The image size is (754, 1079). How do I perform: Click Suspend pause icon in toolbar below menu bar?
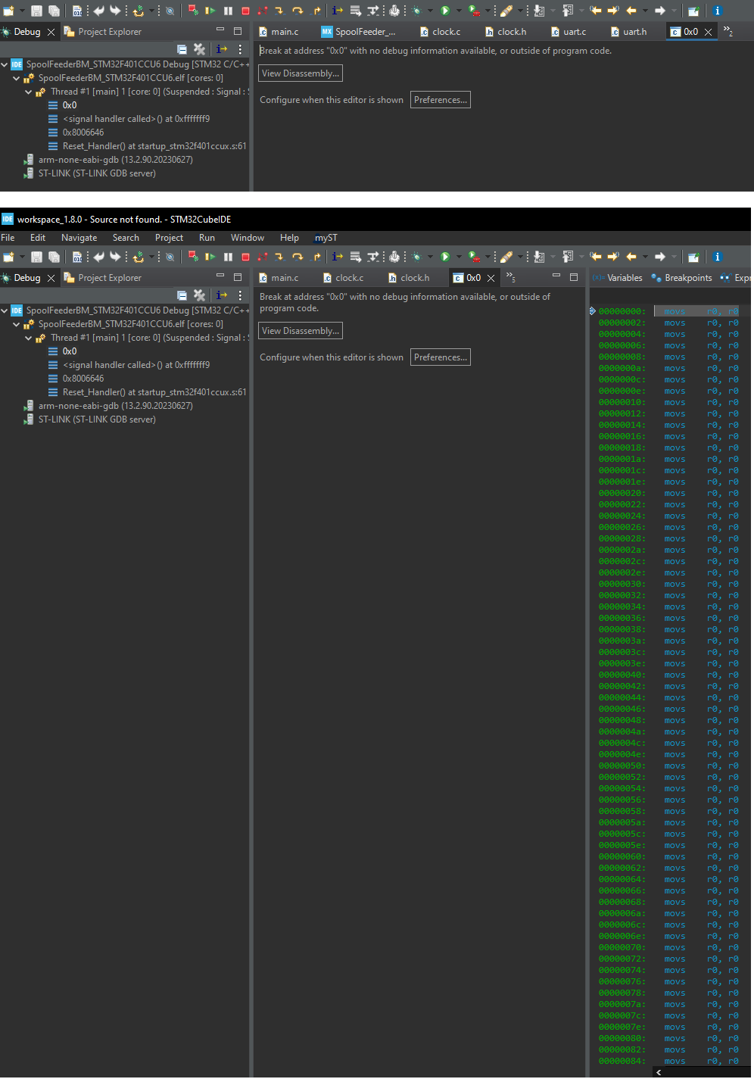click(x=228, y=257)
